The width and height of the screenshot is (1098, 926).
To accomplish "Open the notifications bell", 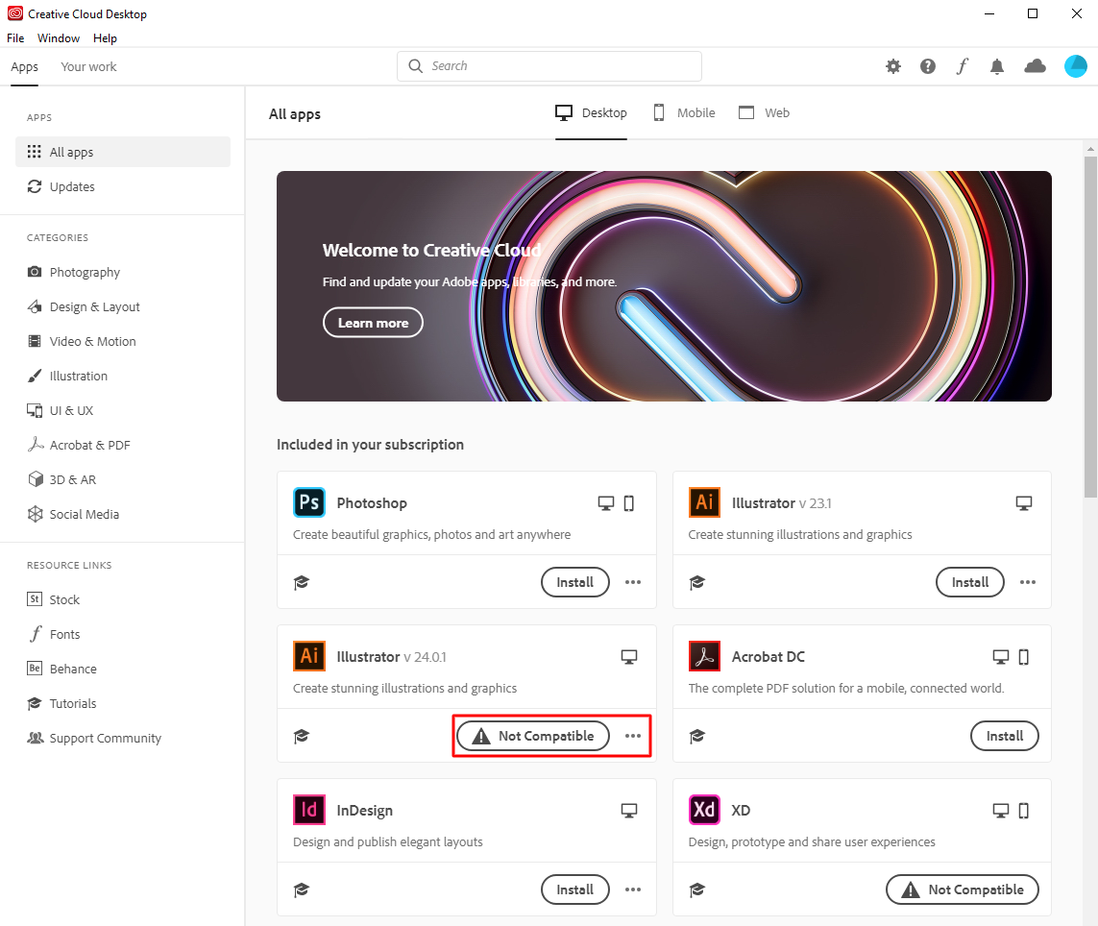I will pyautogui.click(x=997, y=66).
